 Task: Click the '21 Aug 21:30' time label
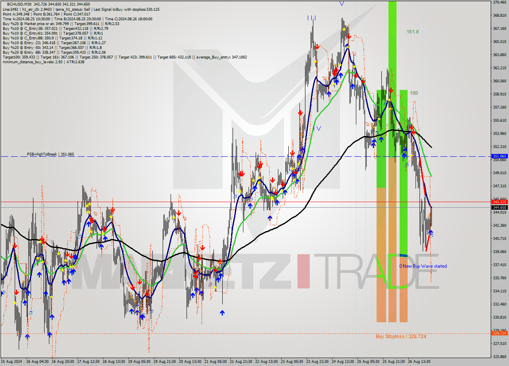[241, 362]
